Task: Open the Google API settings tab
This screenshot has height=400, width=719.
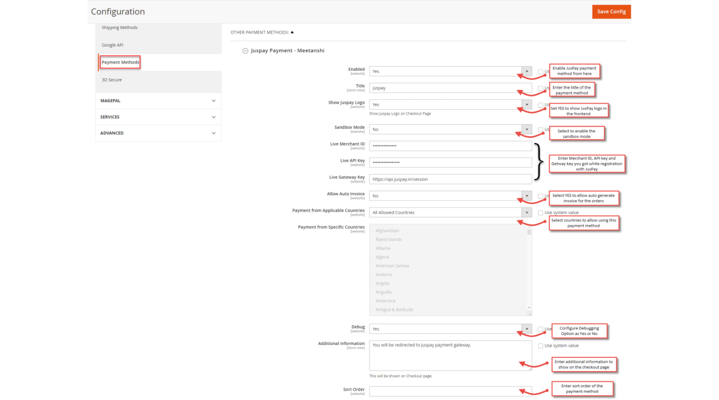Action: [113, 45]
